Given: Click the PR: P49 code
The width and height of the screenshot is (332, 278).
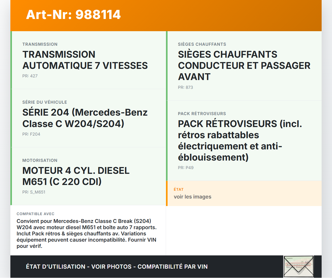Looking at the screenshot, I should (185, 168).
